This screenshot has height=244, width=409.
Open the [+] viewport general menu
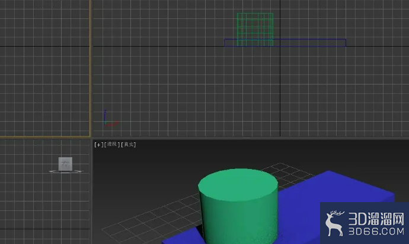(99, 145)
